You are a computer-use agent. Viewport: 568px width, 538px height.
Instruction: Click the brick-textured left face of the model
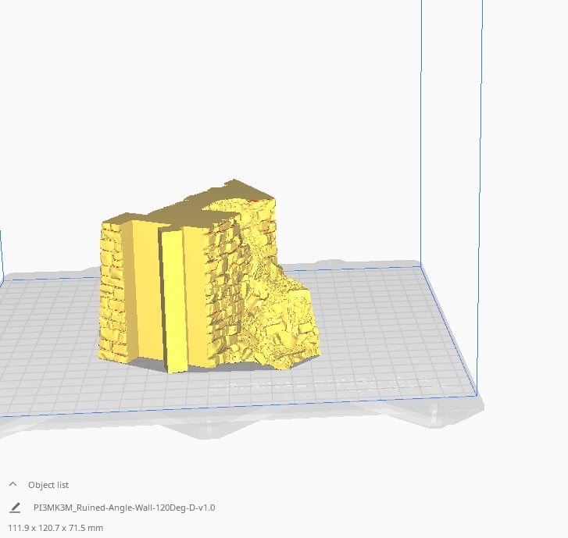click(112, 290)
